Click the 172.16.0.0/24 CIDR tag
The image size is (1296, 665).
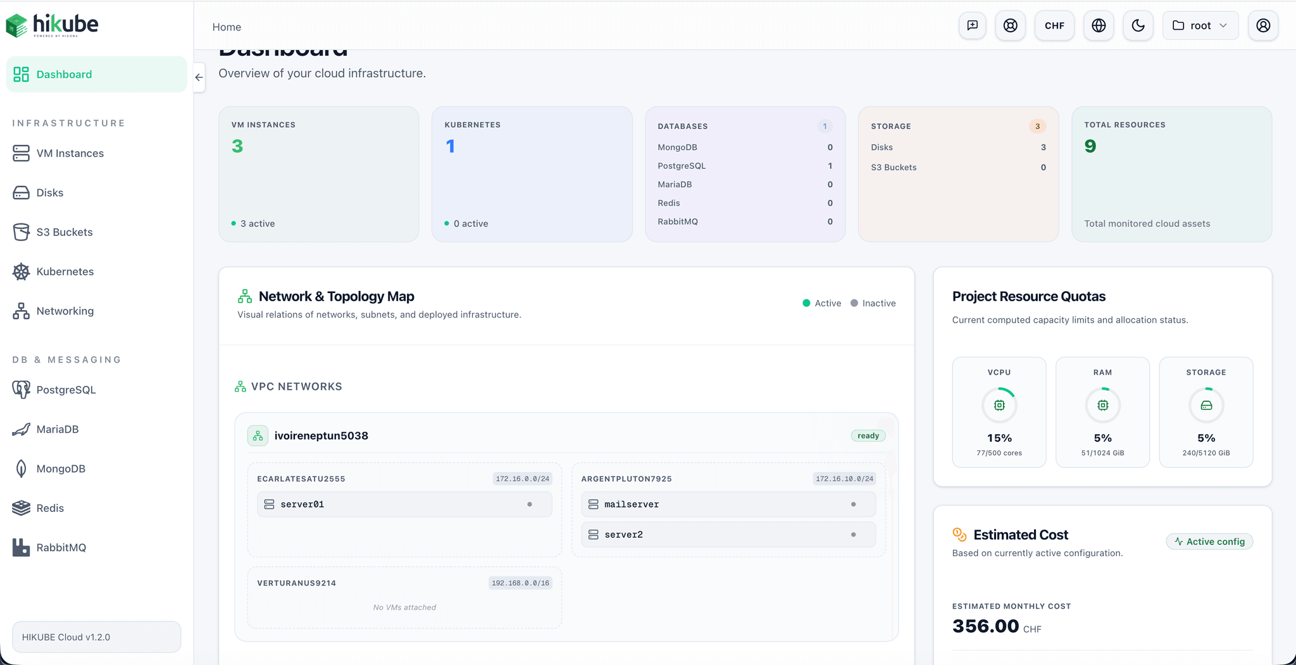click(x=522, y=479)
